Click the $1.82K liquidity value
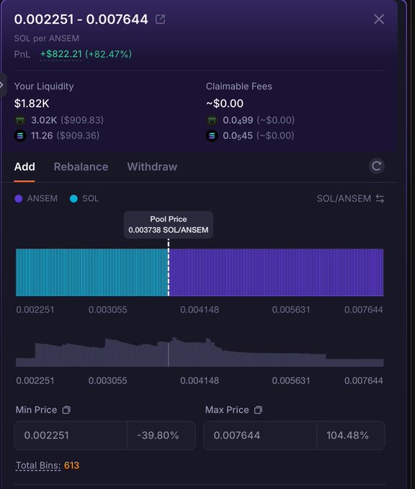The image size is (415, 489). click(x=32, y=104)
